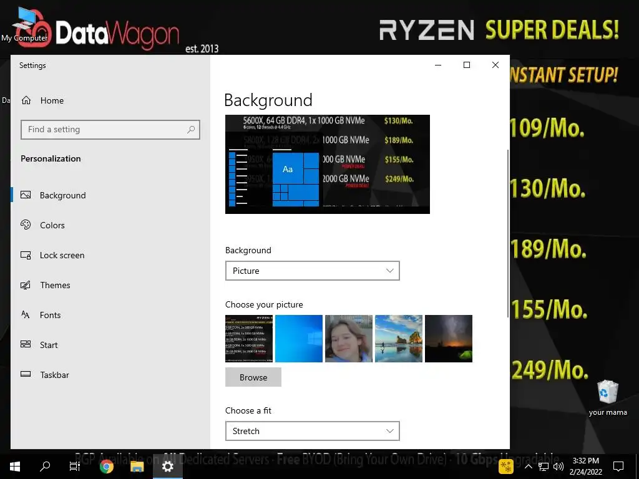Launch Google Chrome from the taskbar
This screenshot has height=479, width=639.
pos(106,467)
